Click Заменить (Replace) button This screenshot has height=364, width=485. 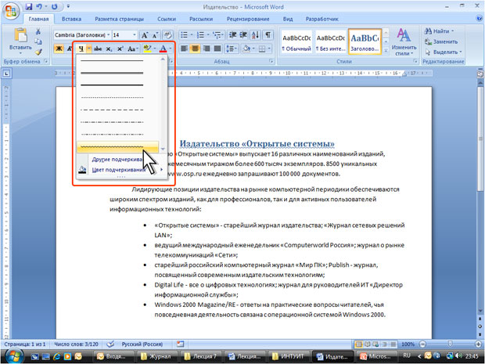pyautogui.click(x=441, y=41)
